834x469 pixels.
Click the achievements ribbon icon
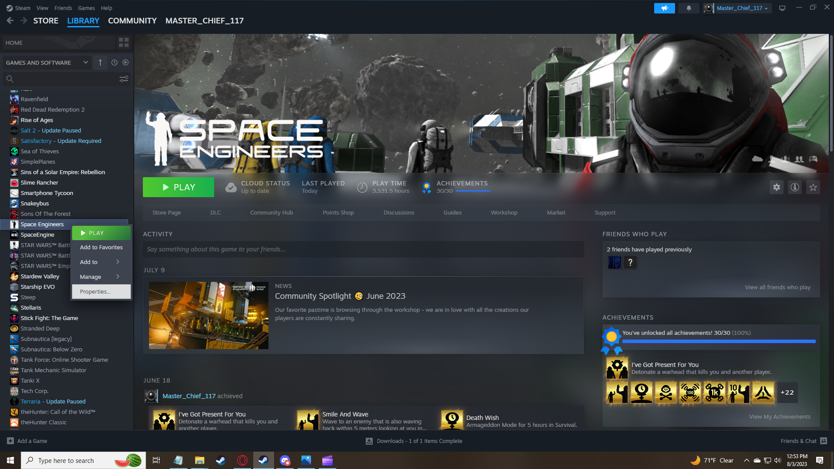pyautogui.click(x=427, y=188)
